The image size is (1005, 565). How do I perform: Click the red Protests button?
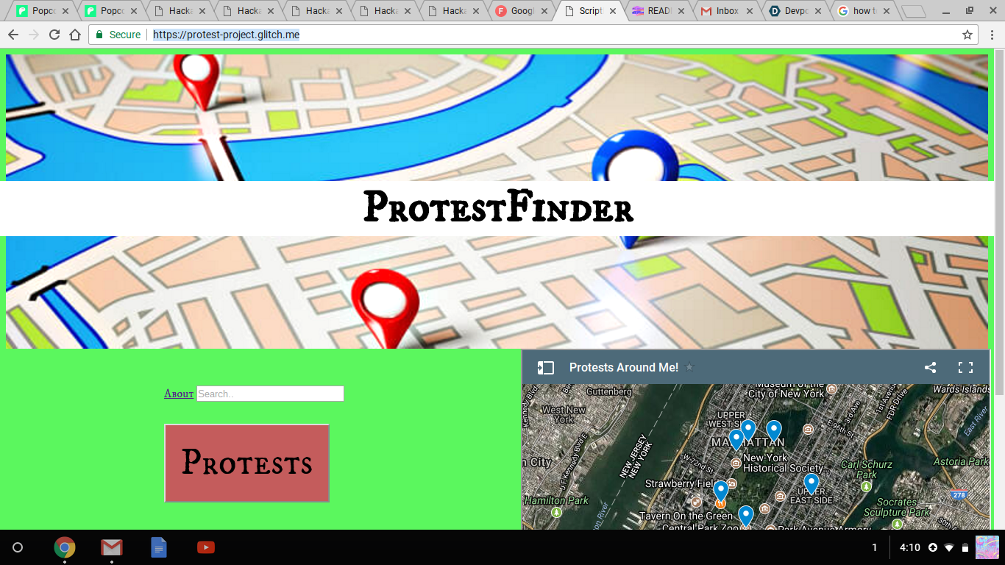[246, 463]
